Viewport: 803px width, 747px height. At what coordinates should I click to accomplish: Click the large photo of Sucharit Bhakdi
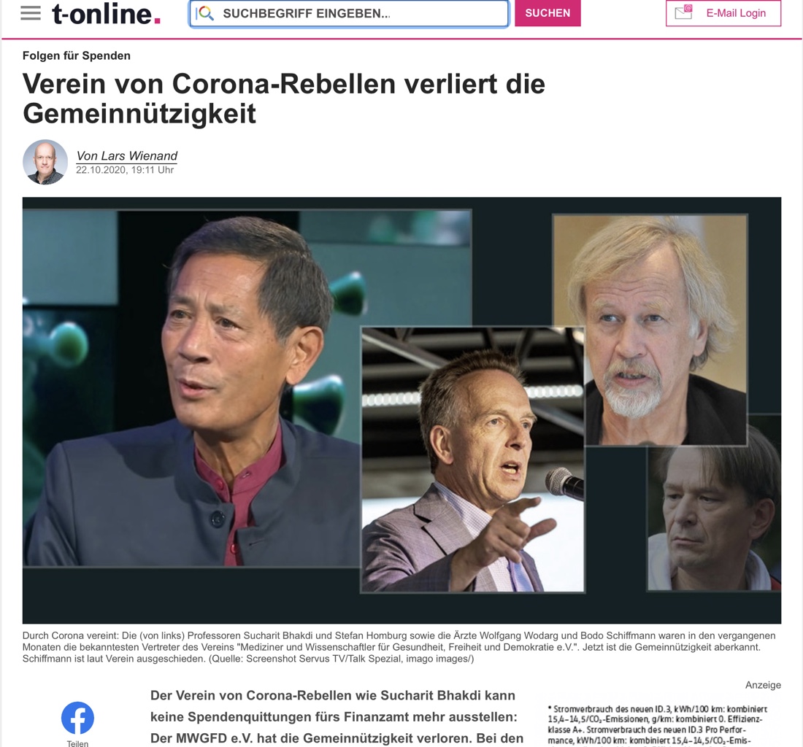[x=192, y=388]
